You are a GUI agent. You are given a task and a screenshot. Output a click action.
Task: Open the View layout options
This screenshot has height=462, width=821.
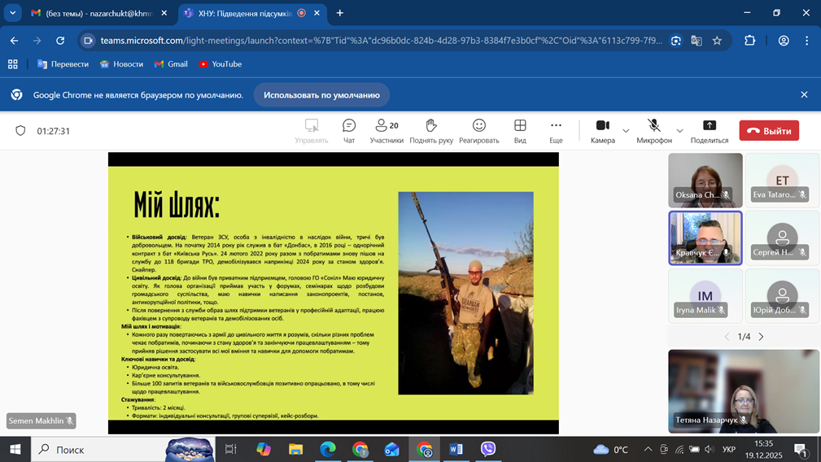pos(520,130)
